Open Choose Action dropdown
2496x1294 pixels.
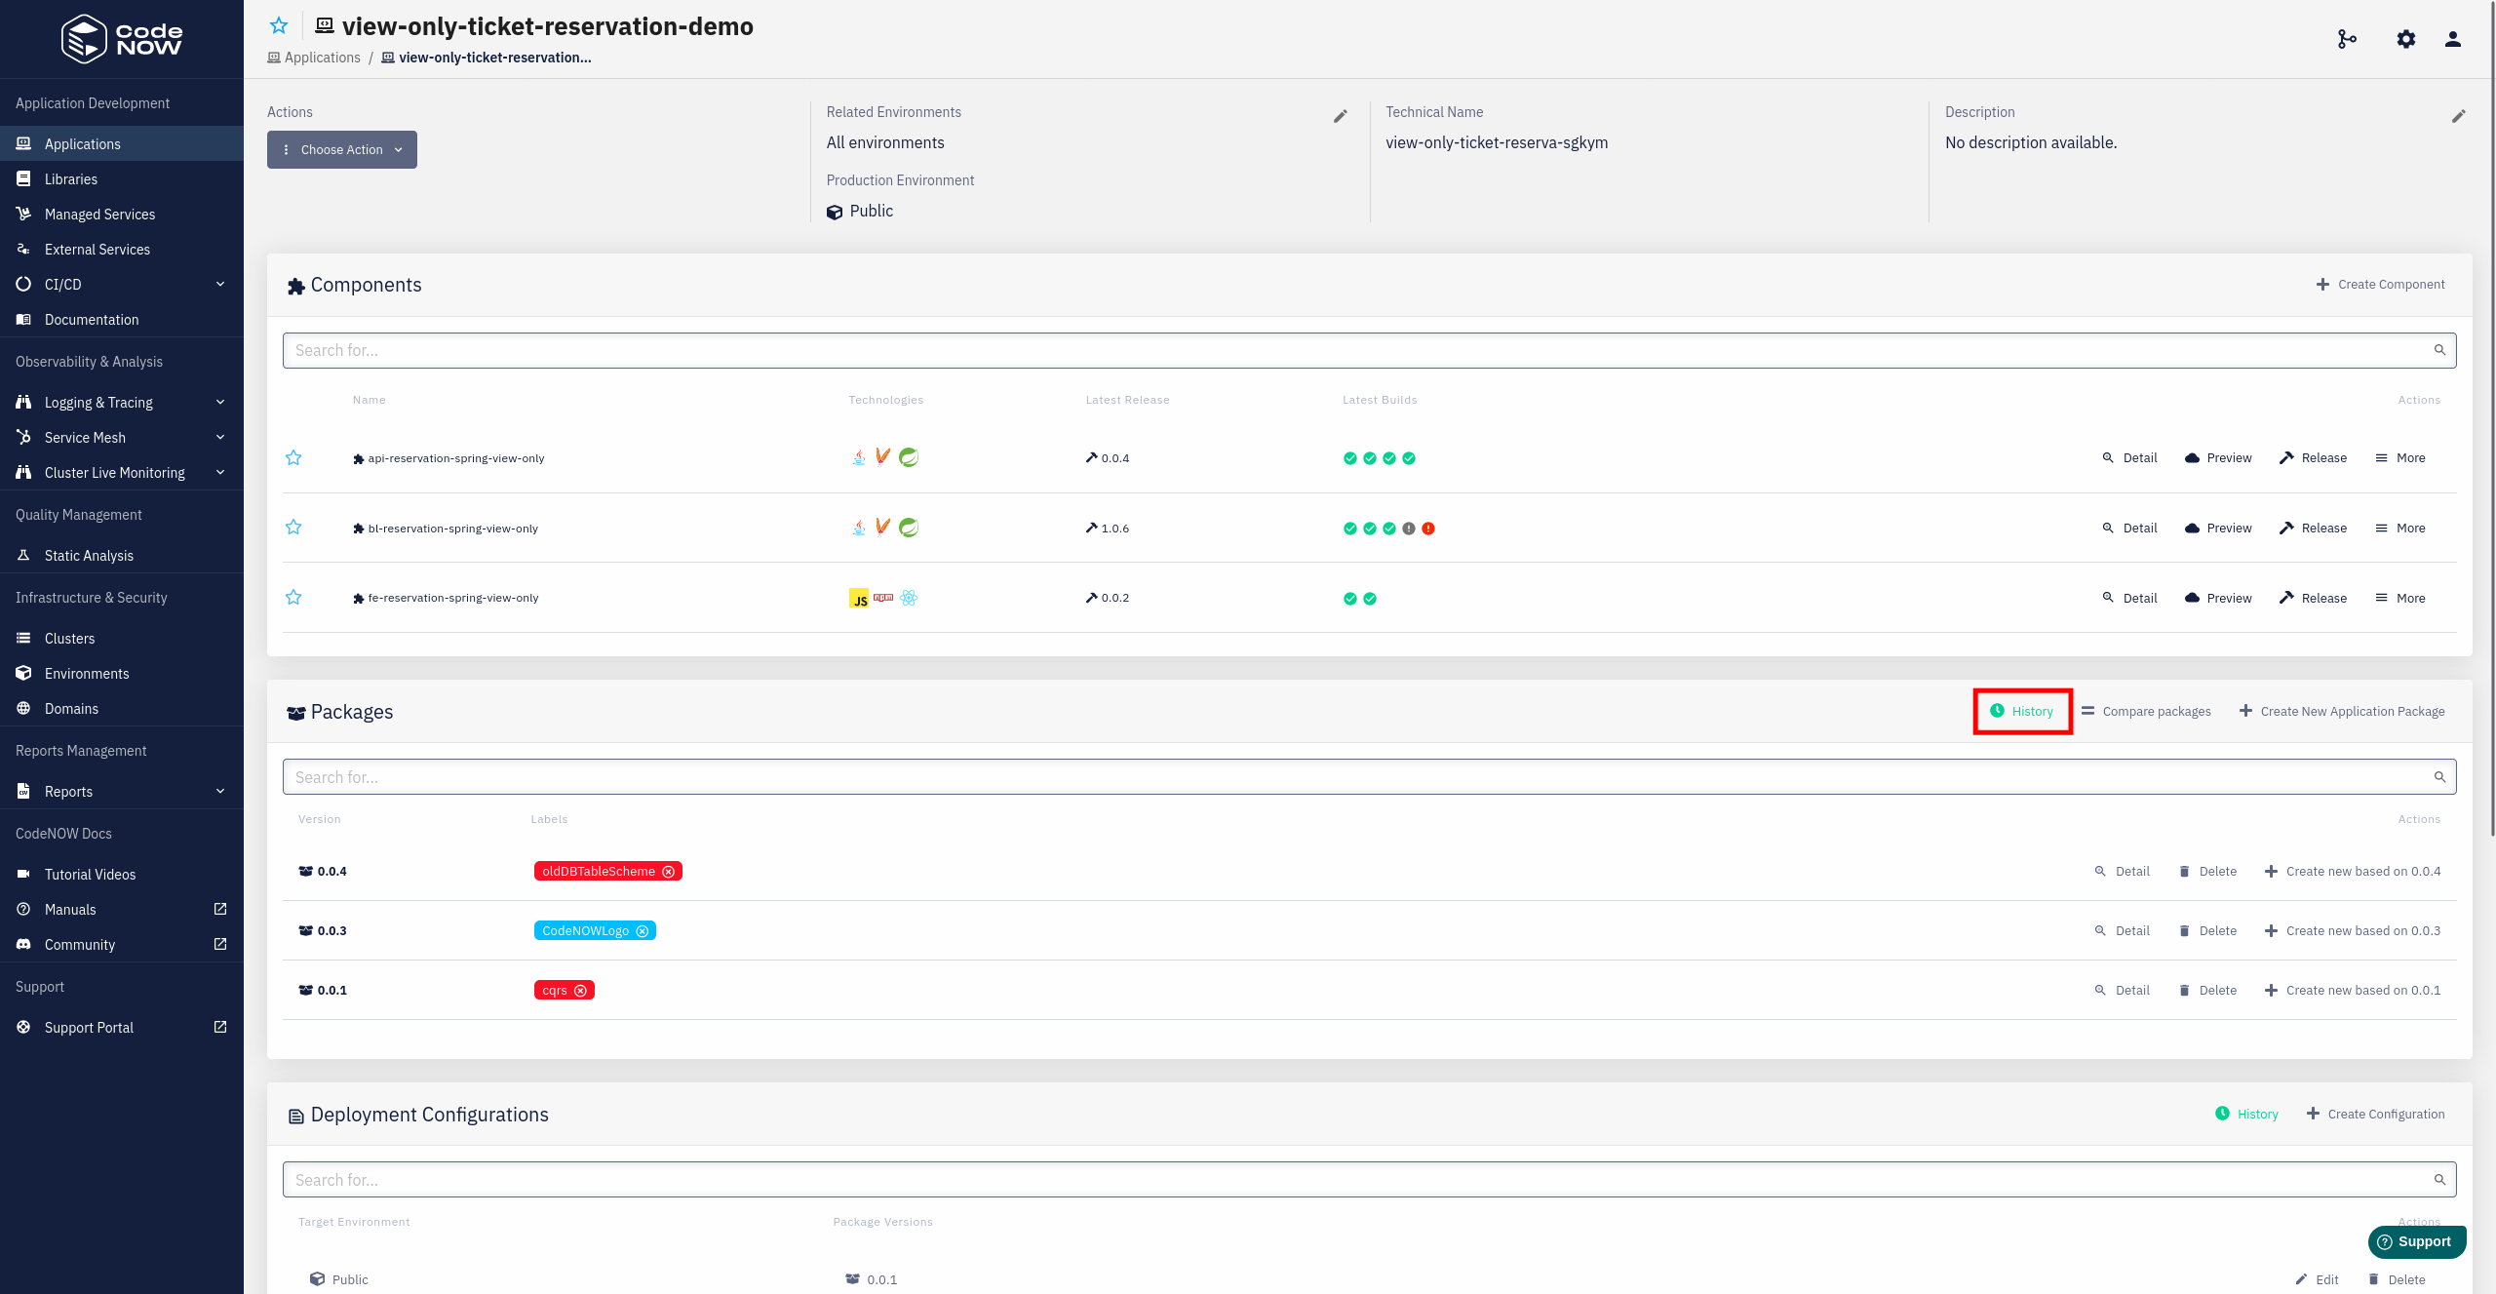click(342, 149)
